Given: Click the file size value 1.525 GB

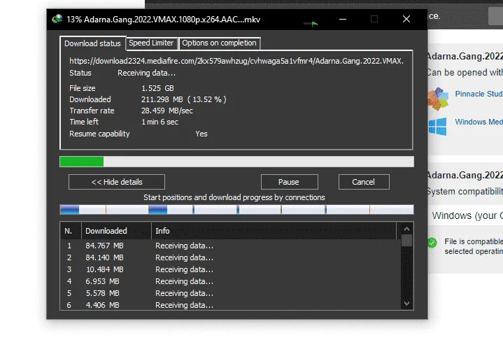Looking at the screenshot, I should 157,88.
